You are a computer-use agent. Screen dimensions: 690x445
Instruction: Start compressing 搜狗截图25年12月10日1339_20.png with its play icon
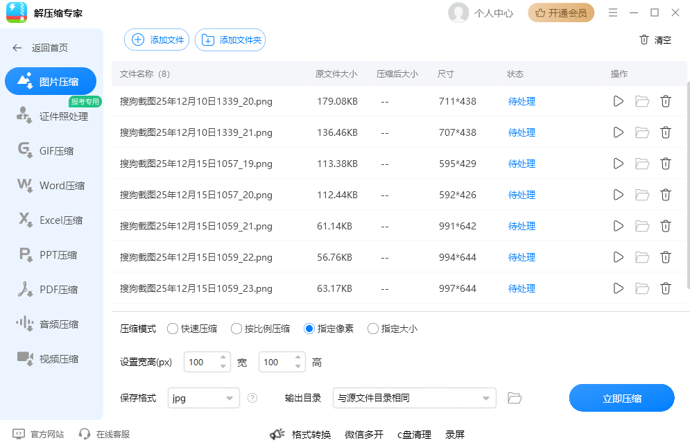click(x=618, y=101)
